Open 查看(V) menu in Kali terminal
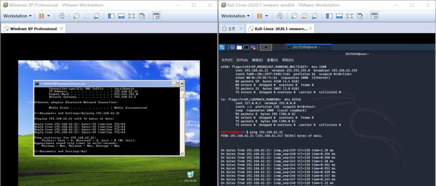Viewport: 436px width, 186px height. pyautogui.click(x=272, y=60)
